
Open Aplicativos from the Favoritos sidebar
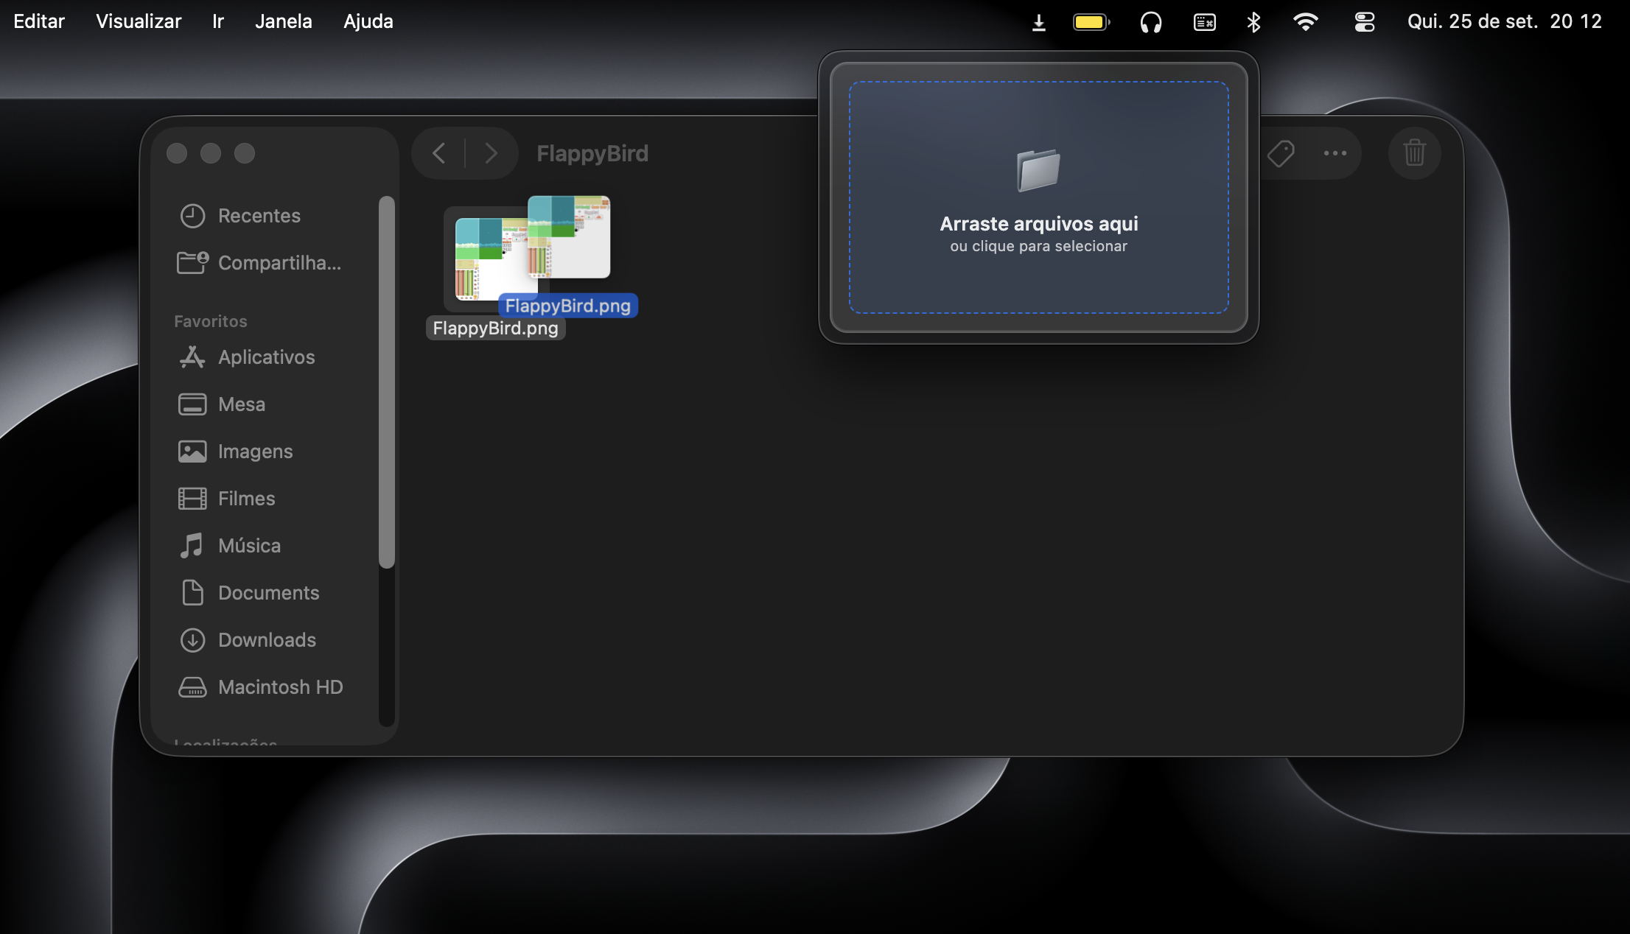point(266,357)
